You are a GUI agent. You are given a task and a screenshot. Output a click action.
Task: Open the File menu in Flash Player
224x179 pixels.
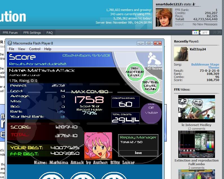click(x=12, y=49)
